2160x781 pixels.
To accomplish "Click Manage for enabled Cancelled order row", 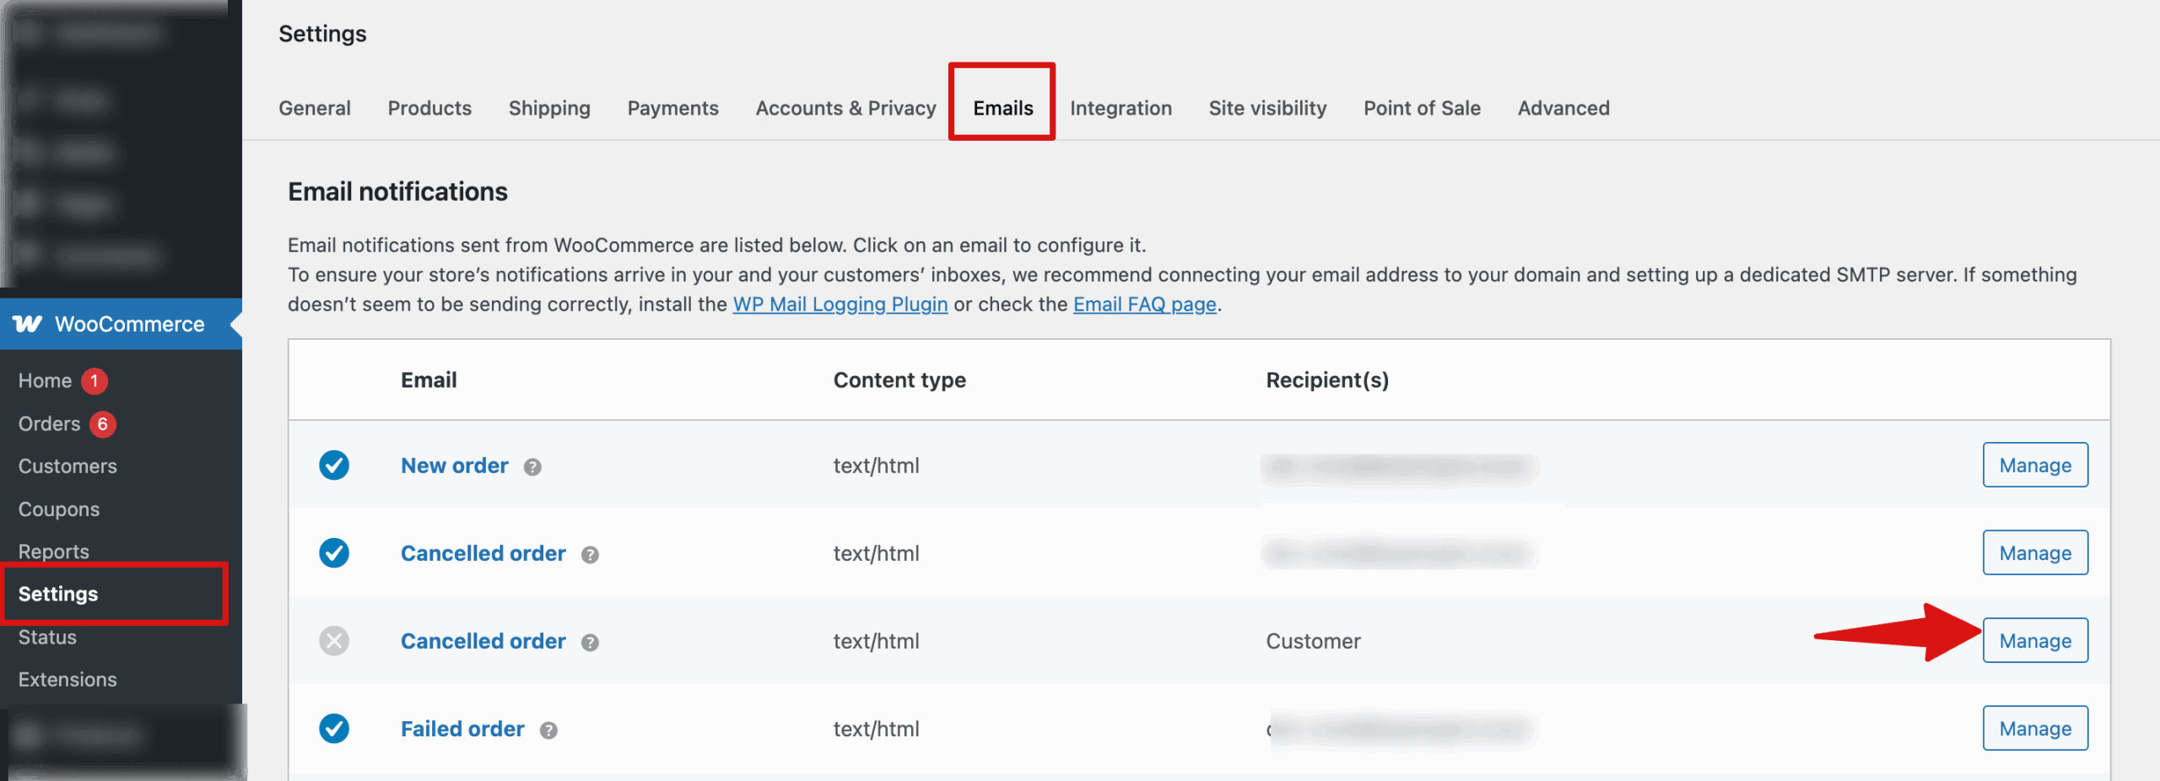I will point(2035,552).
